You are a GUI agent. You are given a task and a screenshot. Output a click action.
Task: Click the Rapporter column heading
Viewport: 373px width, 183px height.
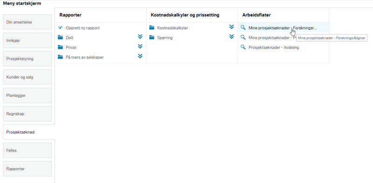[x=70, y=15]
